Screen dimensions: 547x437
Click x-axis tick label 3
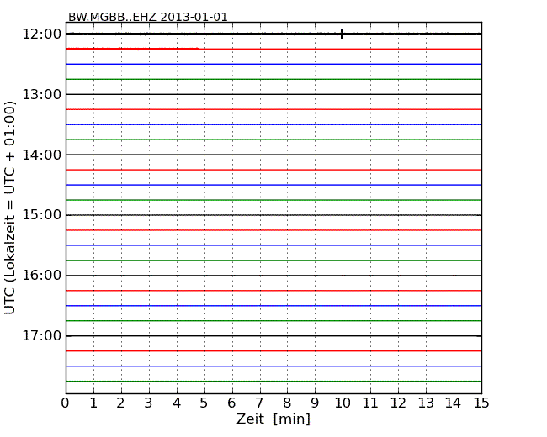[x=149, y=403]
